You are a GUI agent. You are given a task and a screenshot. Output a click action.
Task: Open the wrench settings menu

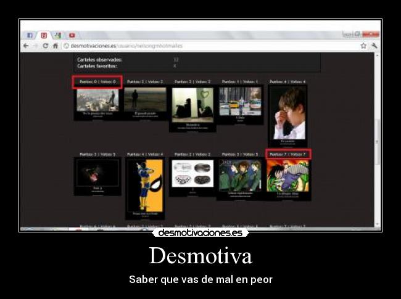pyautogui.click(x=374, y=46)
